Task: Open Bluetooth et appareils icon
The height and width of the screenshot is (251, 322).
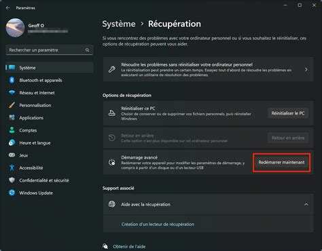Action: (x=12, y=80)
